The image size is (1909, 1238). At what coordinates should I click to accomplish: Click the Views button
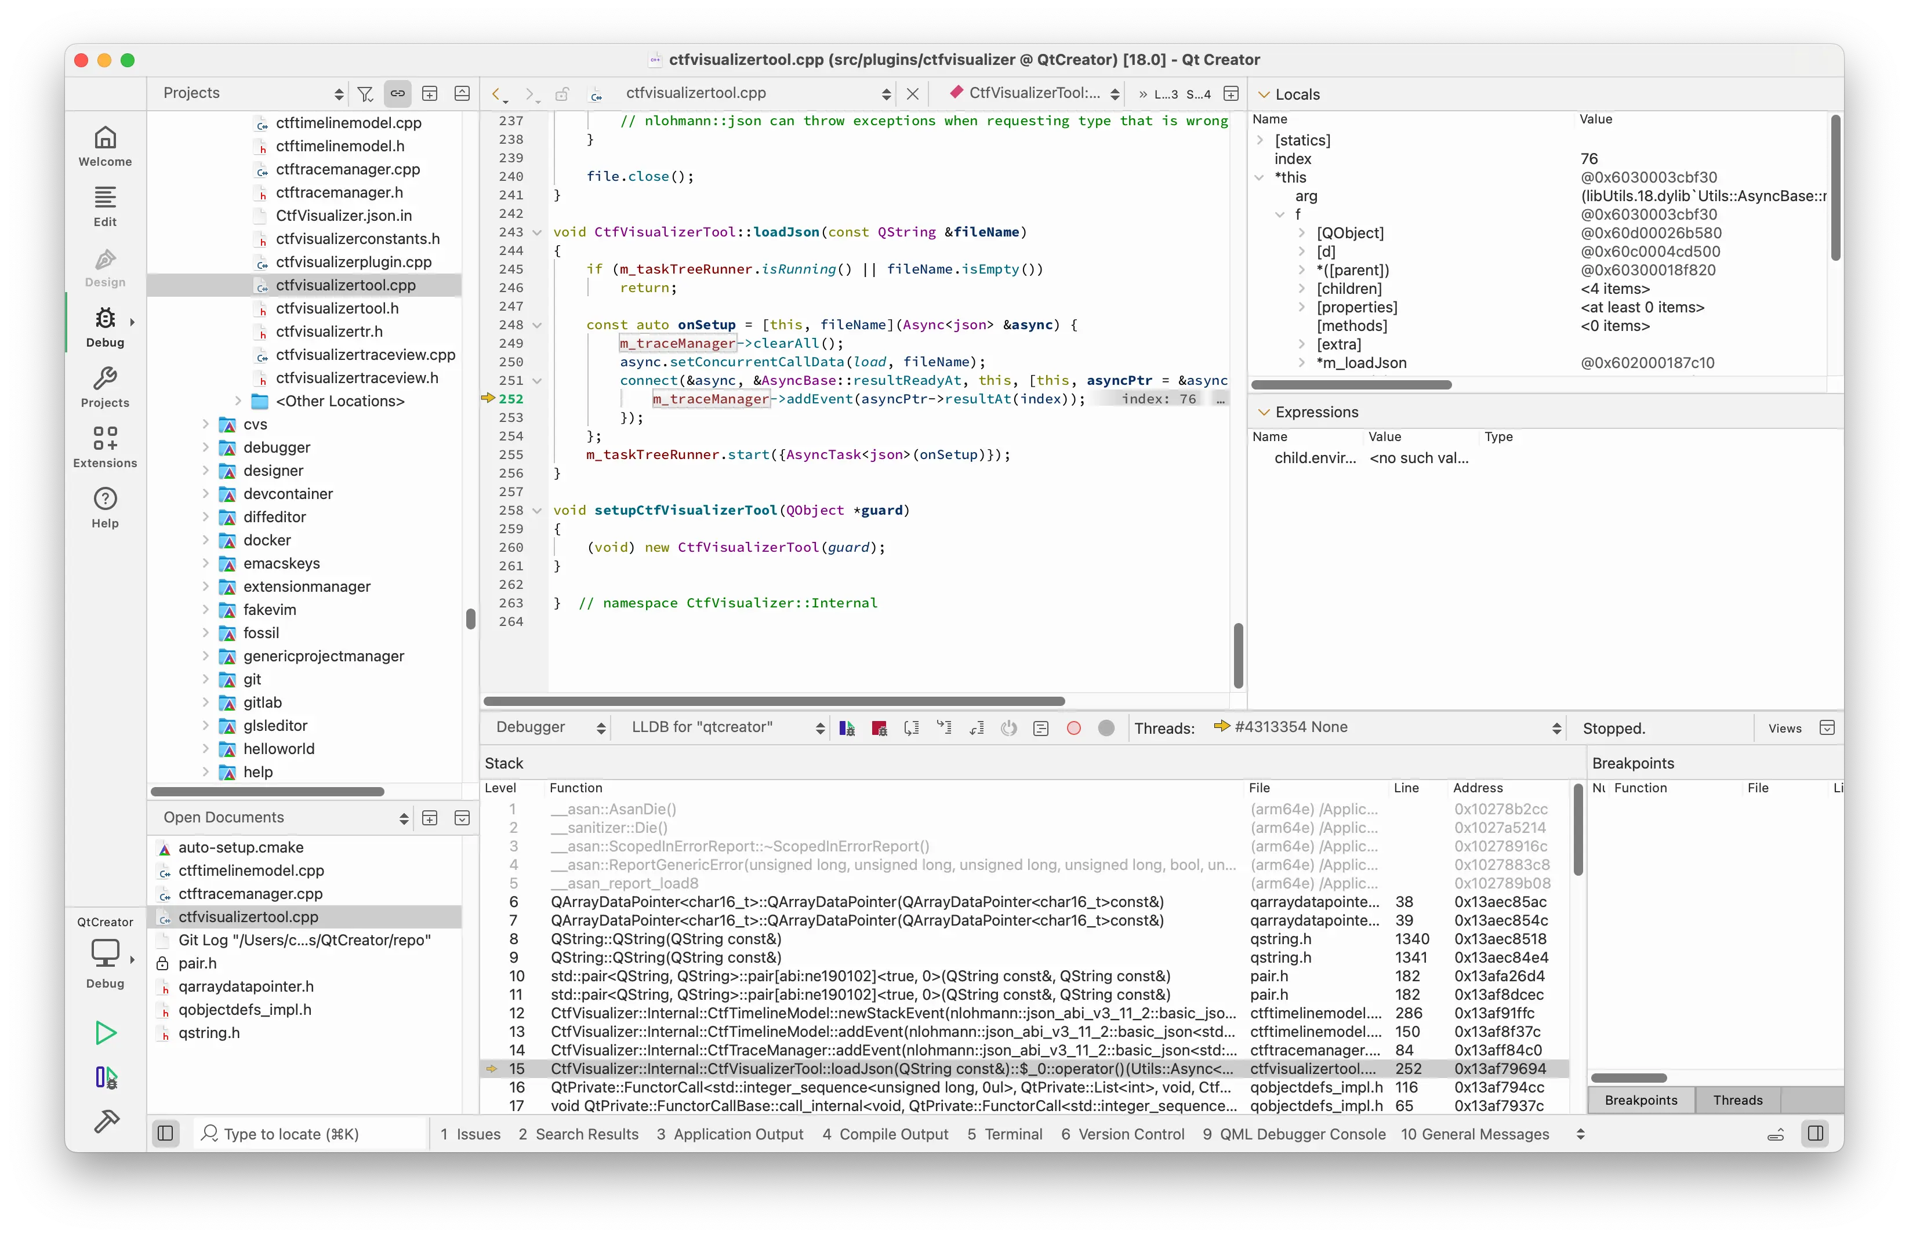(1785, 728)
